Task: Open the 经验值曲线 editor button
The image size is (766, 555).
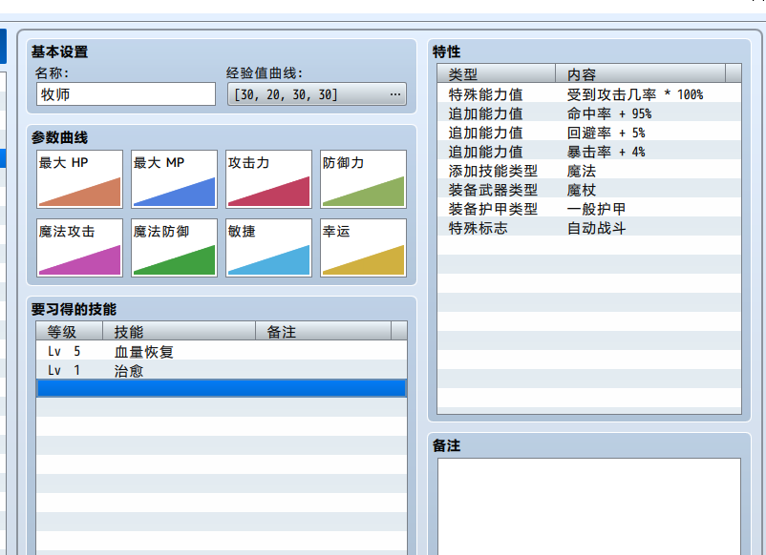Action: tap(317, 94)
